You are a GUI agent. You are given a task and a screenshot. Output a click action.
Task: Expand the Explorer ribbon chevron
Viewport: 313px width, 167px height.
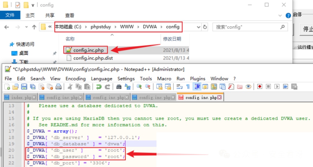pos(280,15)
